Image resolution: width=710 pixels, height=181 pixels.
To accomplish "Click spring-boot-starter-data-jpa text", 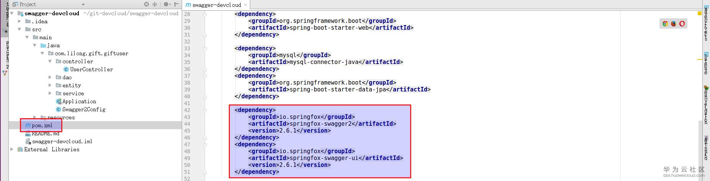I will 338,90.
